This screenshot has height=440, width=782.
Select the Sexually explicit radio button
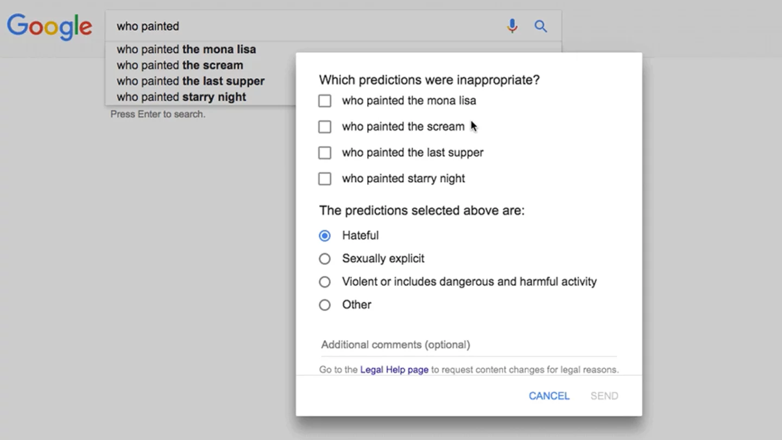[x=324, y=259]
